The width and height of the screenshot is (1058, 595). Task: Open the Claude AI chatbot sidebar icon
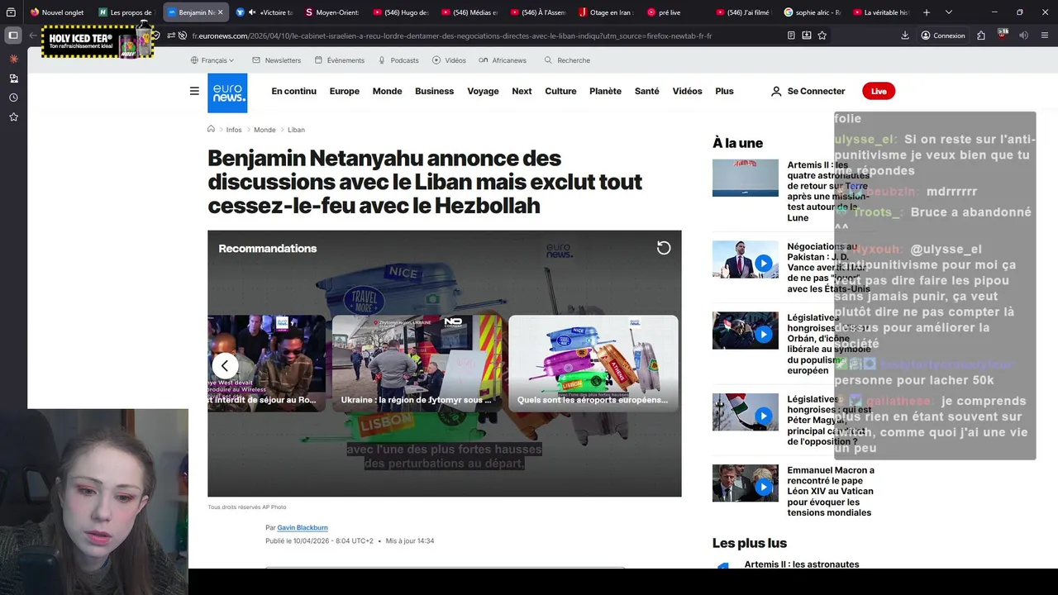click(13, 59)
